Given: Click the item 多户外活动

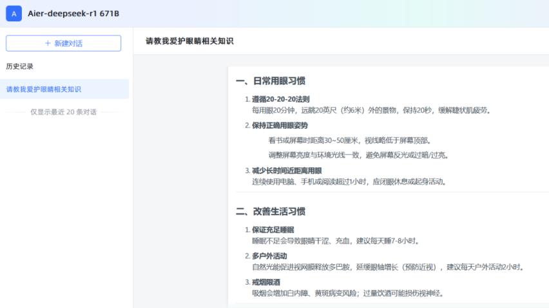Looking at the screenshot, I should point(269,256).
